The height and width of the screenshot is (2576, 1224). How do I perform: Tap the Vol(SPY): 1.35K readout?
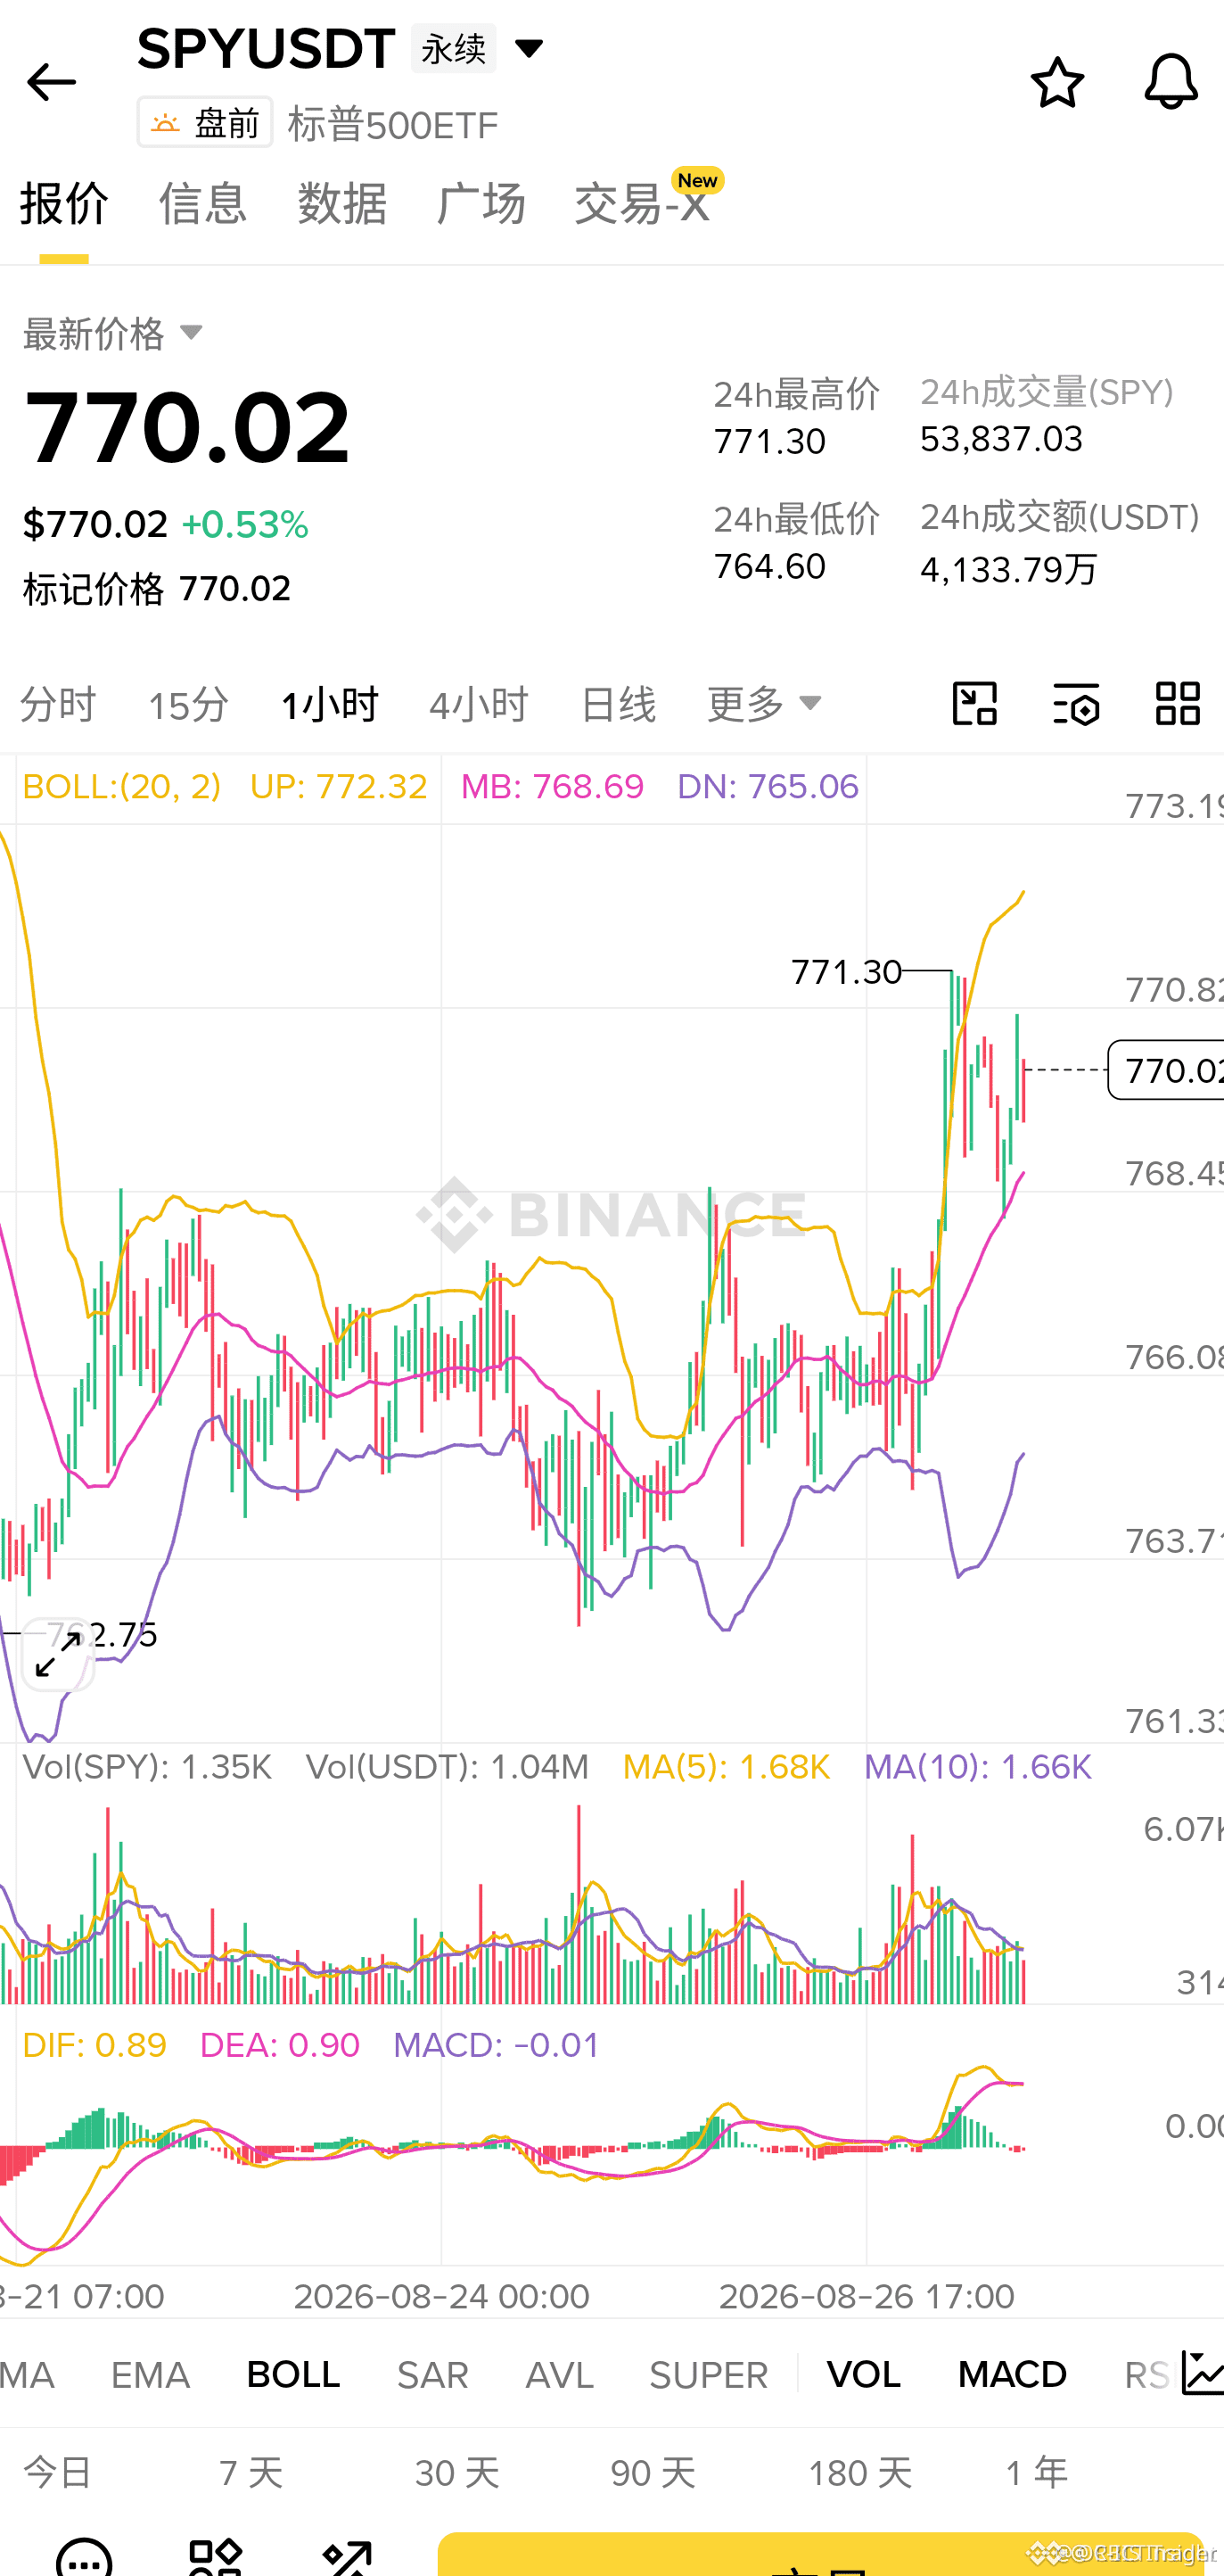[x=147, y=1767]
